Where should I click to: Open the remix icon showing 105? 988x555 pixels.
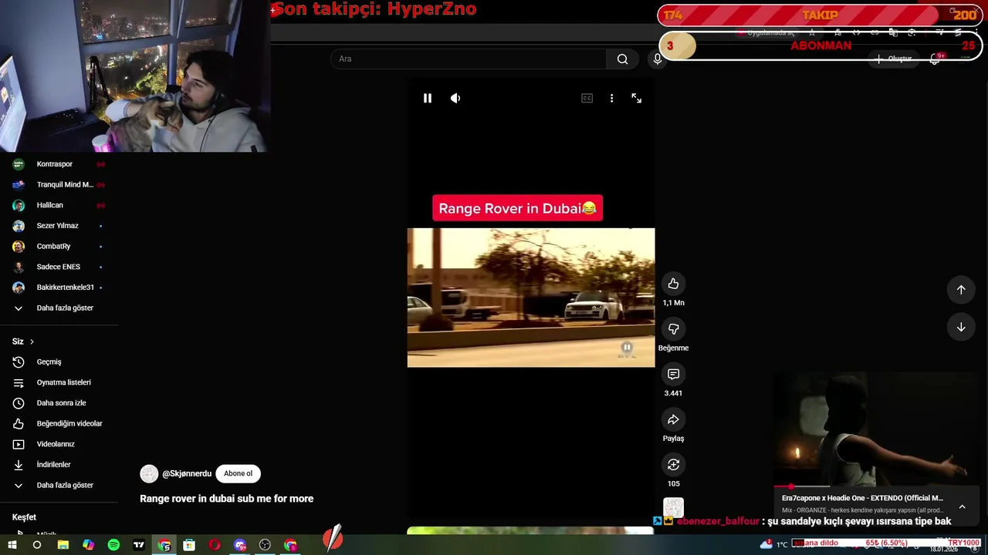point(673,465)
